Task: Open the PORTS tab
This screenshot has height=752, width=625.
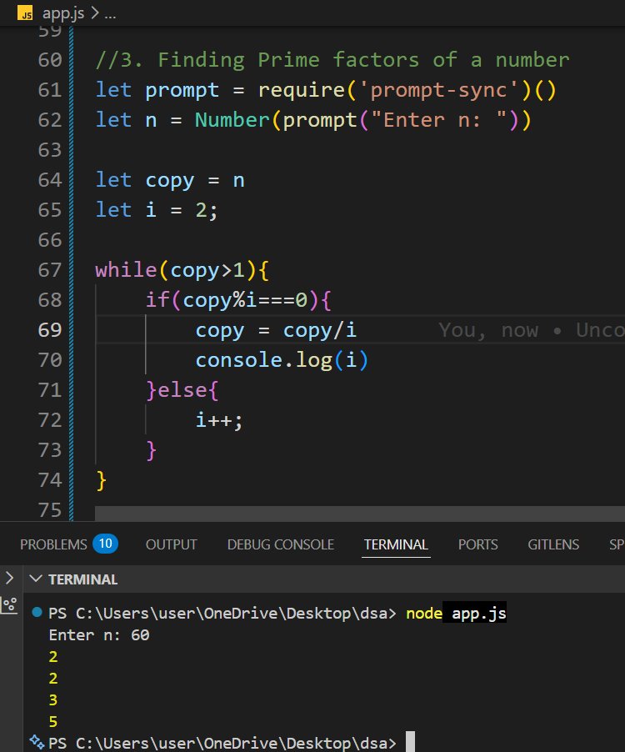Action: [477, 544]
